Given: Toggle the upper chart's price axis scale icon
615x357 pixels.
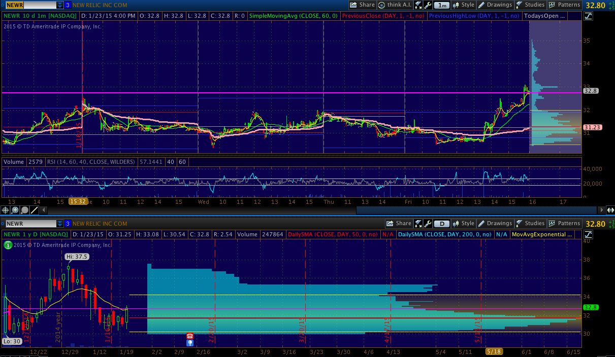Looking at the screenshot, I should pyautogui.click(x=588, y=16).
